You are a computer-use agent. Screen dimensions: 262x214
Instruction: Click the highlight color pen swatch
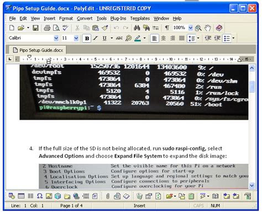138,38
